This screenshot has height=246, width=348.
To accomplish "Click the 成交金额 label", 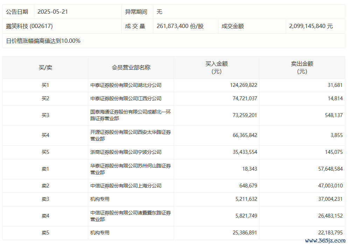I will click(232, 26).
